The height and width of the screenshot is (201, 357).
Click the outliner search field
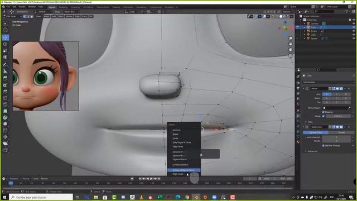(x=324, y=11)
